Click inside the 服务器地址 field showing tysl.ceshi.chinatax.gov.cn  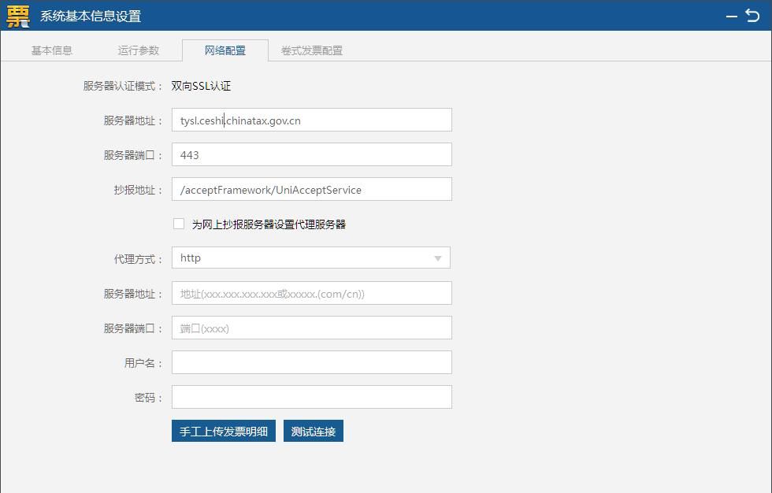click(x=310, y=119)
